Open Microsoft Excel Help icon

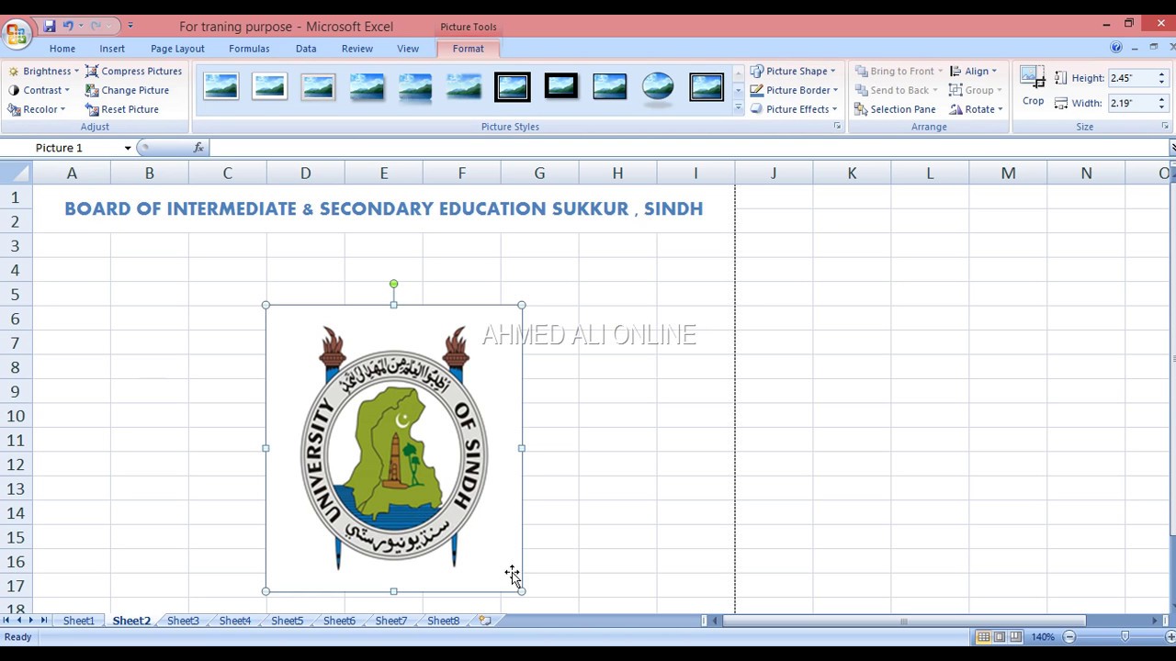point(1116,48)
